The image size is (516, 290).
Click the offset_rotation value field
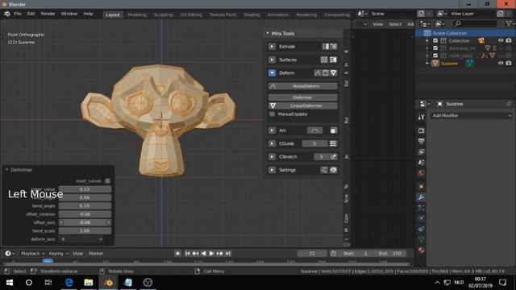point(85,214)
